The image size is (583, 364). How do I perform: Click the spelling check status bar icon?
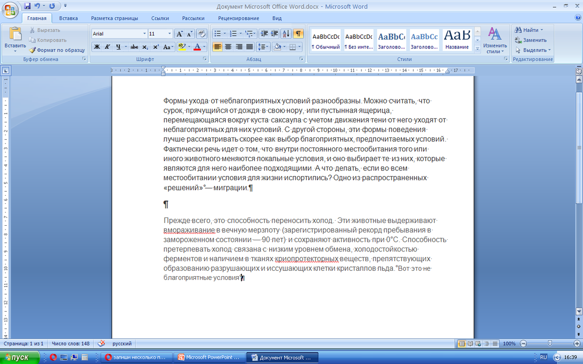coord(101,343)
